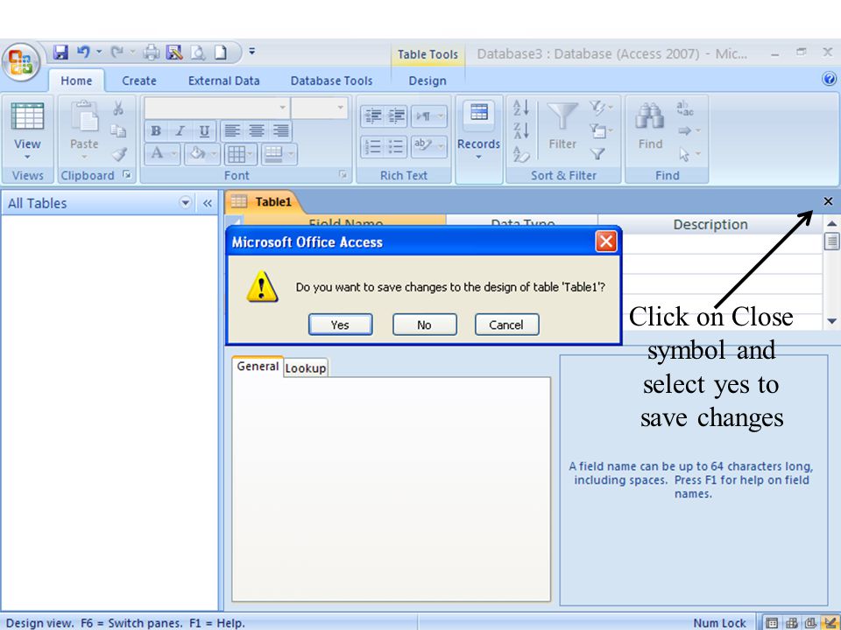Viewport: 841px width, 630px height.
Task: Open the Office Button menu
Action: tap(21, 62)
